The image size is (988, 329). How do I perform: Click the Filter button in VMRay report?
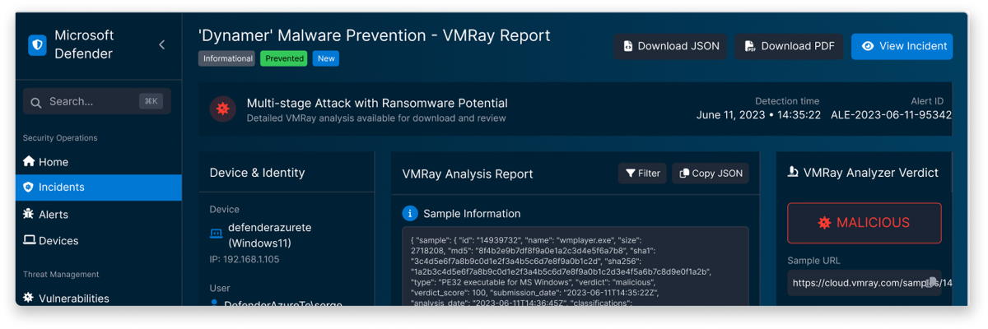tap(642, 173)
